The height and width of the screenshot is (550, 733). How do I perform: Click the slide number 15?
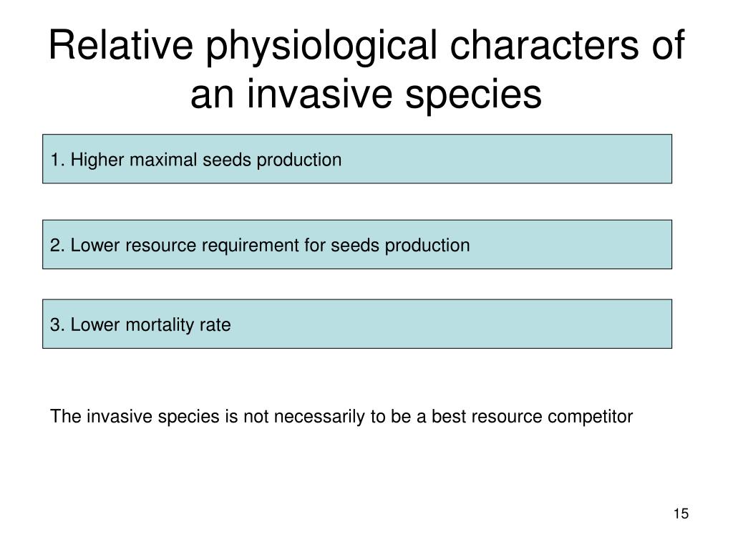click(681, 513)
